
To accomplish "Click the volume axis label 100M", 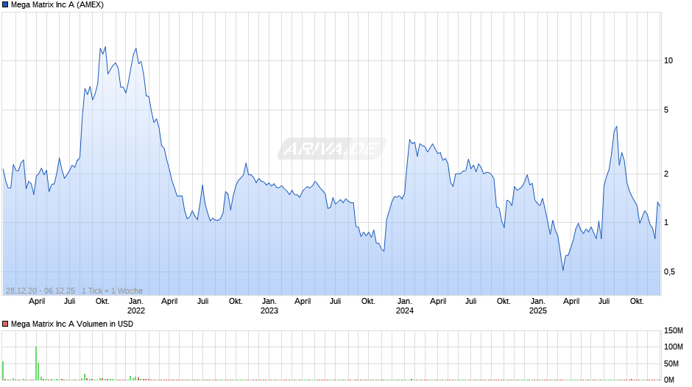I will pos(674,347).
